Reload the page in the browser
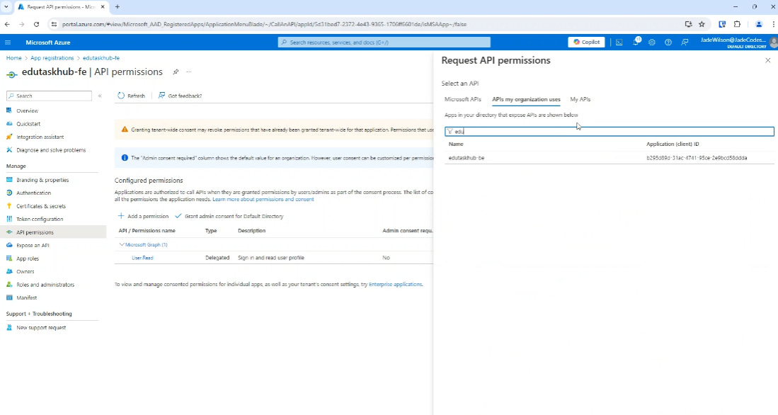 click(36, 24)
